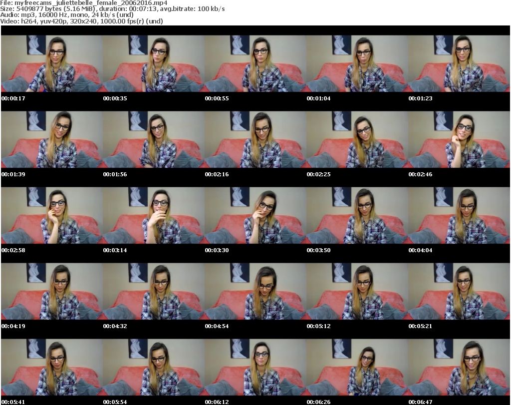Click the 00:06:47 timestamp label

(x=420, y=402)
